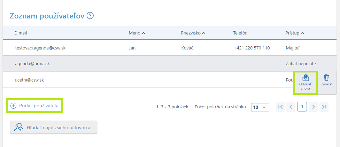Go to the previous page
This screenshot has width=340, height=147.
[291, 107]
